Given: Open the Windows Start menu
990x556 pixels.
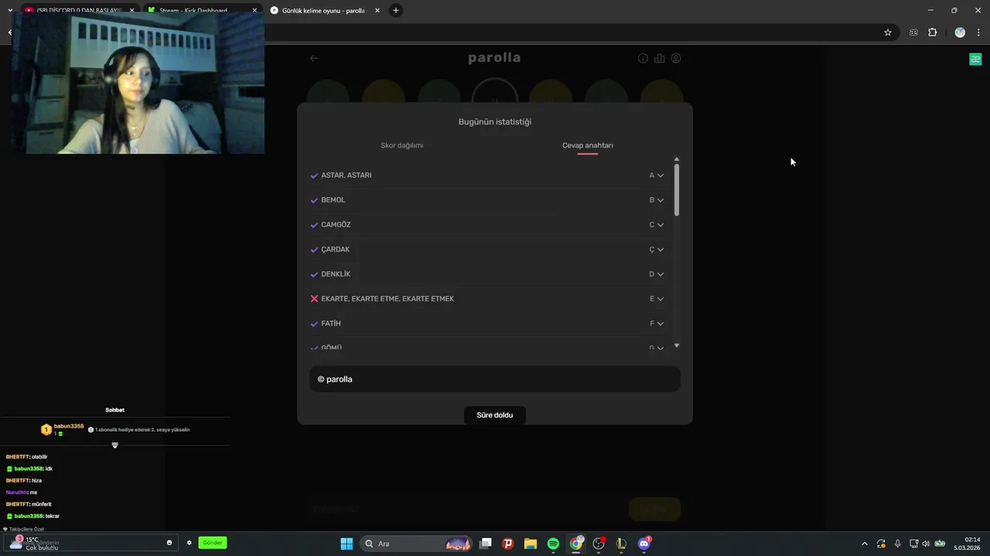Looking at the screenshot, I should (x=346, y=544).
